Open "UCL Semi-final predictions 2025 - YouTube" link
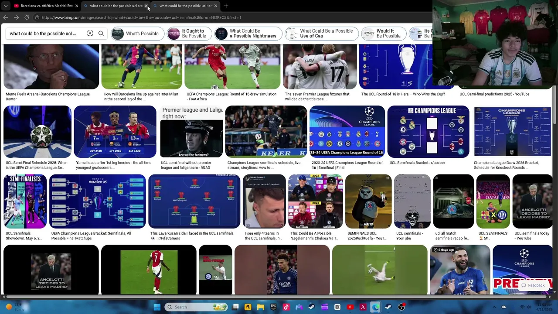The image size is (558, 314). pos(494,94)
